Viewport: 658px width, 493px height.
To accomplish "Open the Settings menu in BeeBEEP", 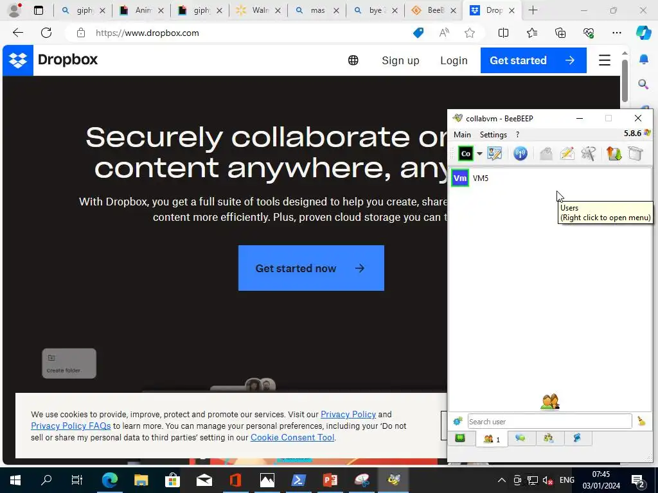I will pyautogui.click(x=493, y=135).
